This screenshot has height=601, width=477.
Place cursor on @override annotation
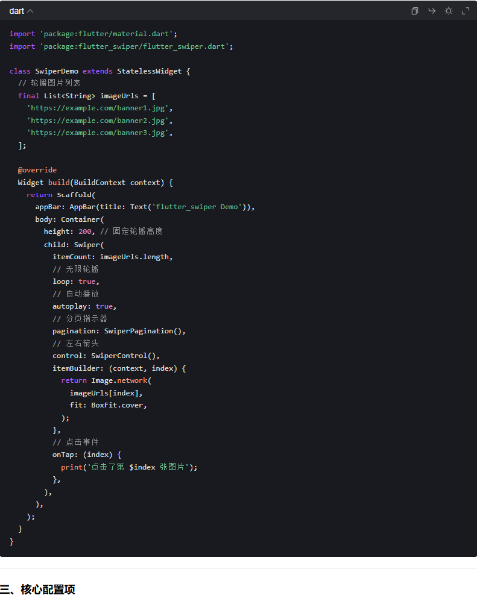(37, 170)
